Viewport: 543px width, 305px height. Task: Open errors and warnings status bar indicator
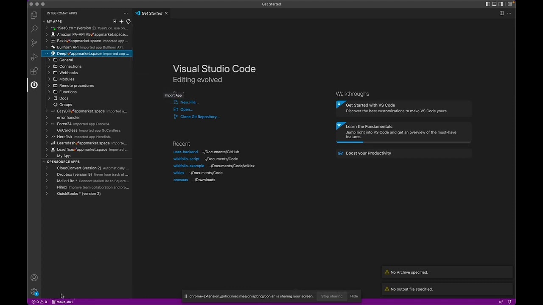click(39, 302)
